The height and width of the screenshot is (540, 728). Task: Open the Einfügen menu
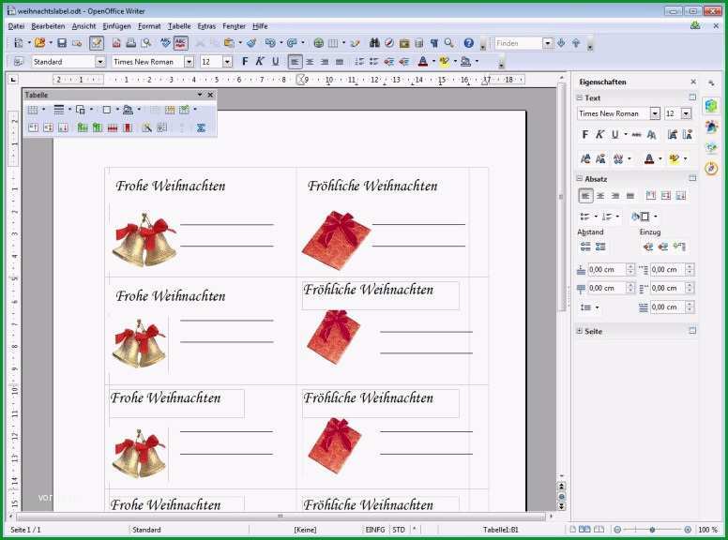116,26
